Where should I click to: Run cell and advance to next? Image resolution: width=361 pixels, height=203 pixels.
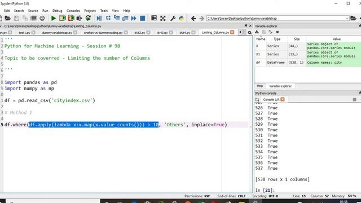click(x=71, y=18)
